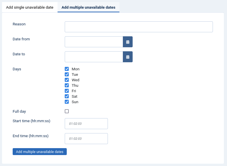Uncheck the Thu checkbox
The image size is (227, 166).
67,85
